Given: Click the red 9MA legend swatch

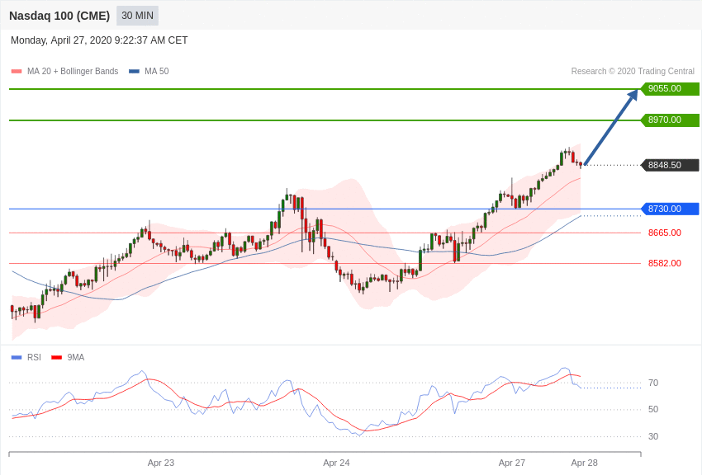Looking at the screenshot, I should [56, 357].
